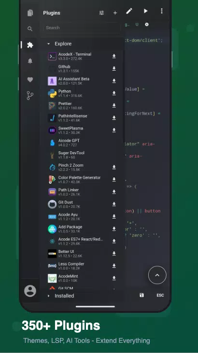This screenshot has height=353, width=198.
Task: Toggle the pencil edit mode icon
Action: tap(129, 11)
